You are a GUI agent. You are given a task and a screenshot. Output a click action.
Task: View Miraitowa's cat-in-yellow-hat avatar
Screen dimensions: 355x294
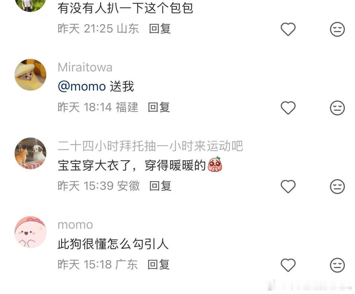pyautogui.click(x=30, y=75)
